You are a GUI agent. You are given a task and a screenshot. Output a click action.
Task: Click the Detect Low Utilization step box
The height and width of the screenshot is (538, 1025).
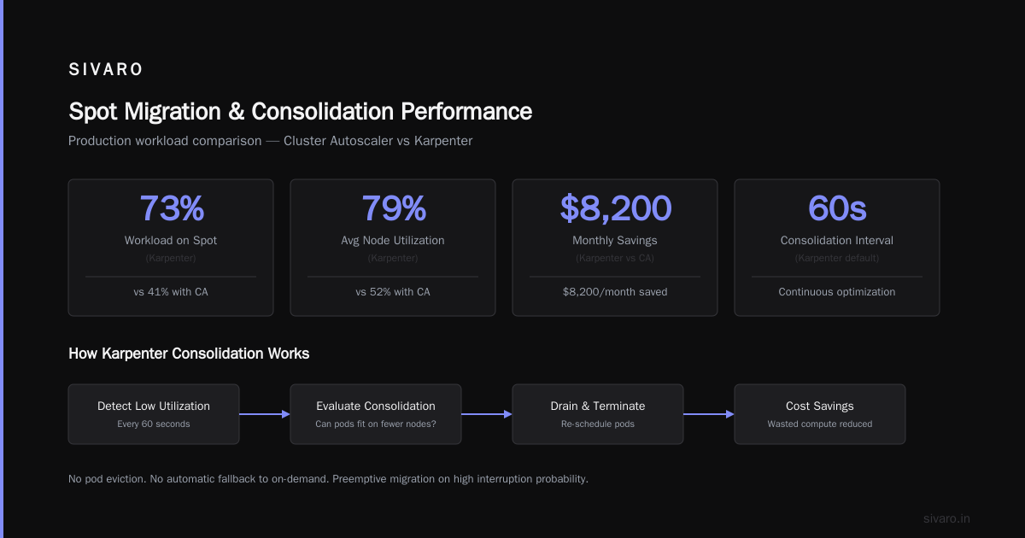(154, 414)
